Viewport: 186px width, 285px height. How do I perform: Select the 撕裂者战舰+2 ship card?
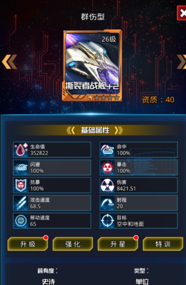click(x=92, y=65)
